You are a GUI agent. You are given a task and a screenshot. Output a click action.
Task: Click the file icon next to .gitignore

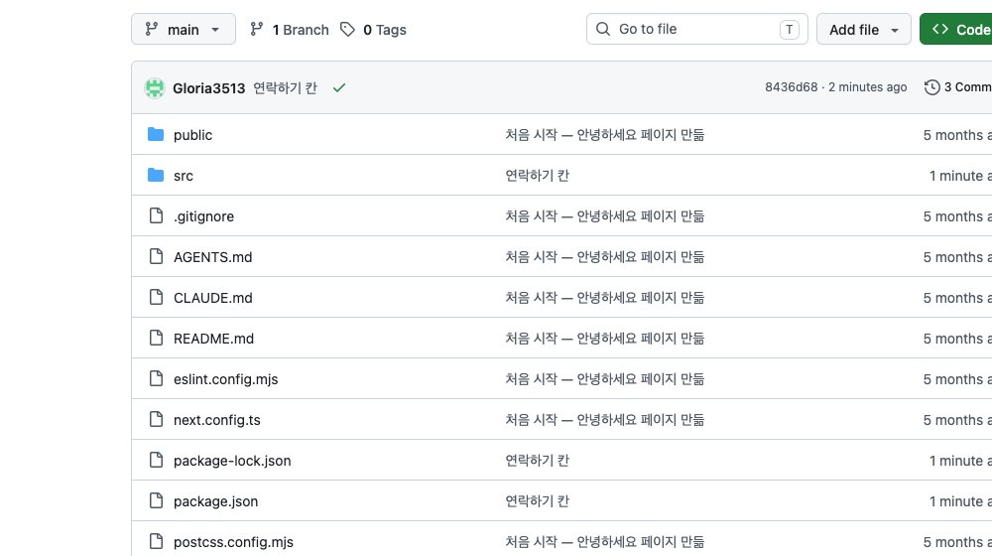pos(157,215)
